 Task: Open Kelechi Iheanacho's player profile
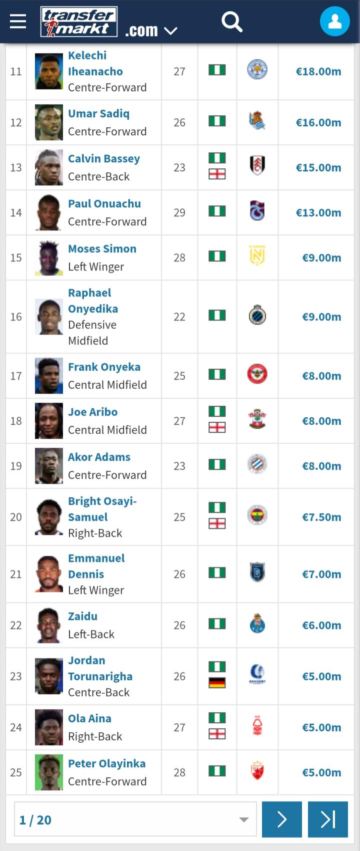tap(95, 64)
